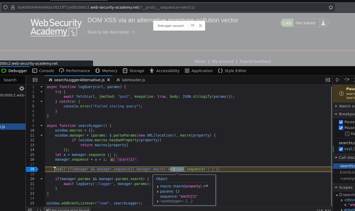Open the Accessibility tab
Viewport: 355px width, 211px height.
(164, 71)
